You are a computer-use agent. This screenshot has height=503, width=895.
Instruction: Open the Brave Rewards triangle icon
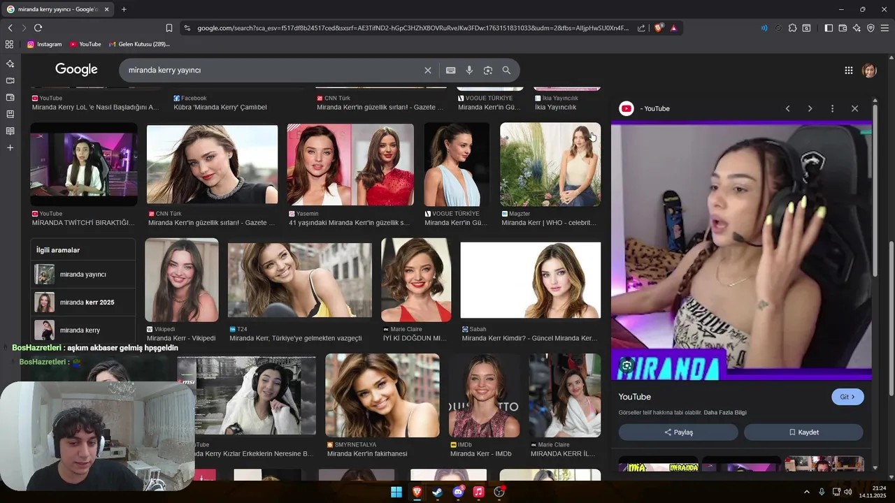(673, 28)
